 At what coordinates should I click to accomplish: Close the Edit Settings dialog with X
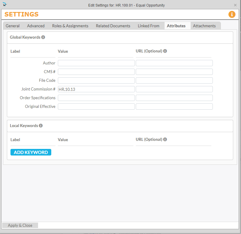pos(235,5)
